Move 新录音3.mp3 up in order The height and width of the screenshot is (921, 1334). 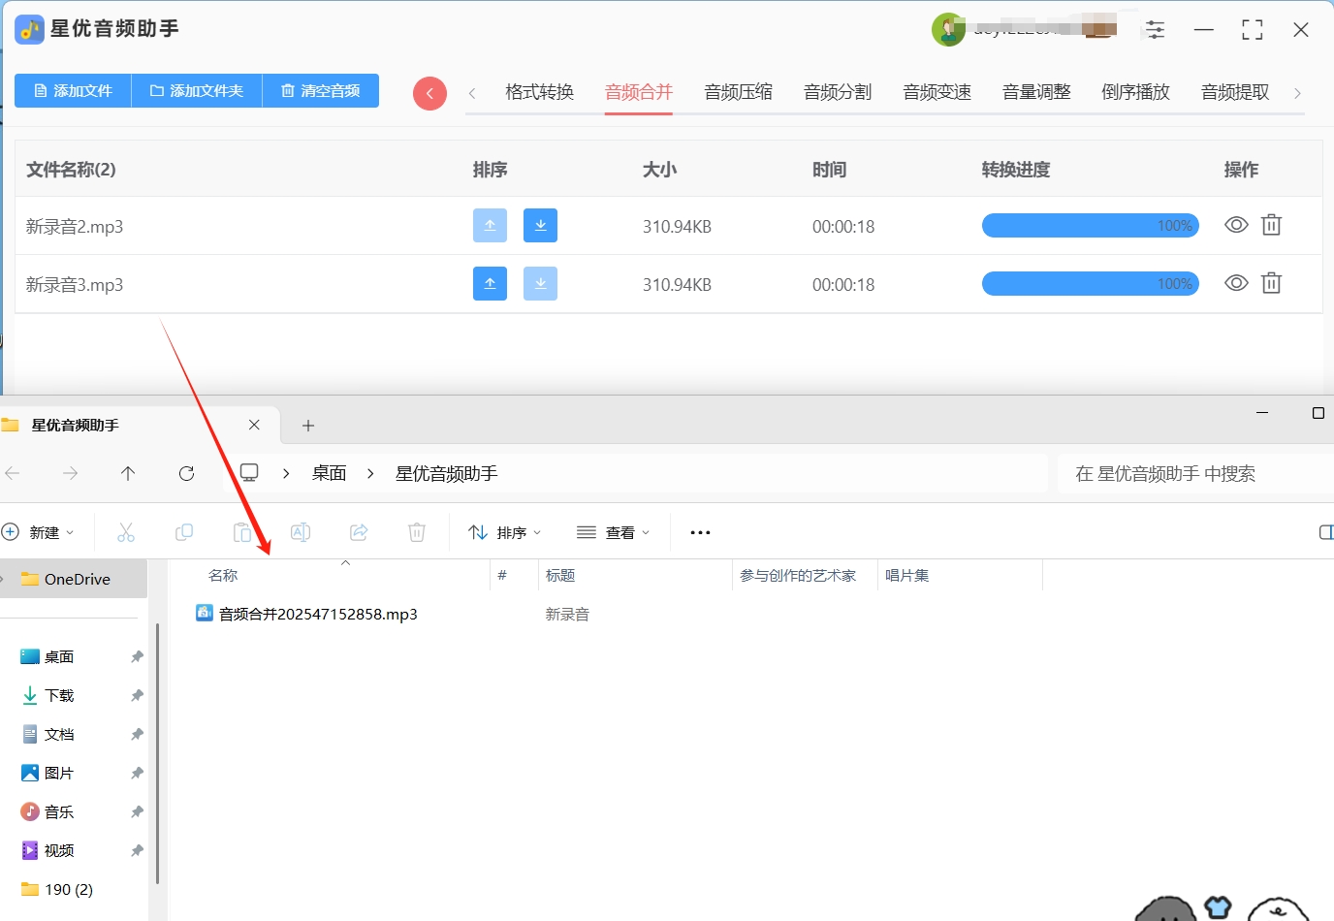490,284
